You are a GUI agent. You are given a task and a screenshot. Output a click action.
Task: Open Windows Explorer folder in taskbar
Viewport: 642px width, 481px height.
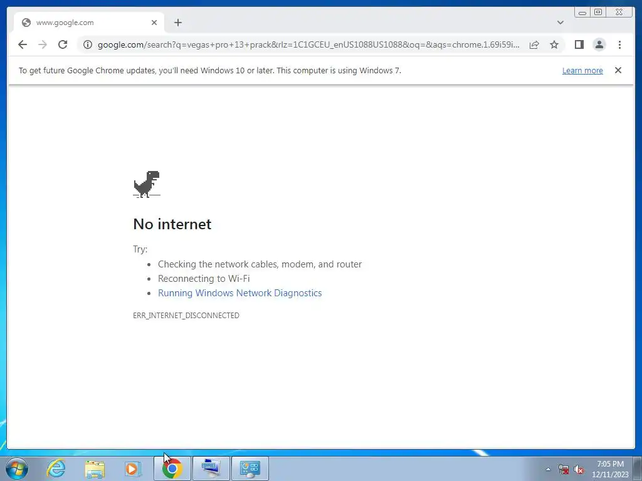[95, 468]
